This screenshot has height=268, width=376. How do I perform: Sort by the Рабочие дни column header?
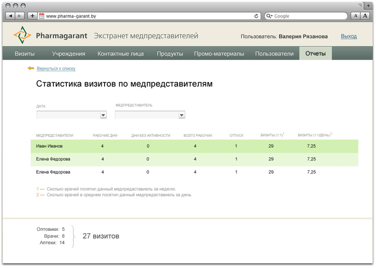[x=105, y=136]
